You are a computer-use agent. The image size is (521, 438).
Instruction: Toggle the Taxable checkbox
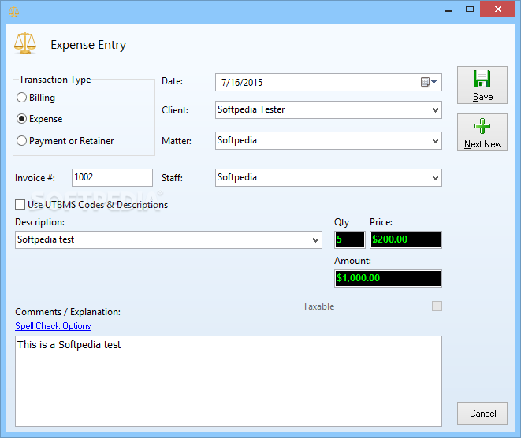pyautogui.click(x=437, y=306)
